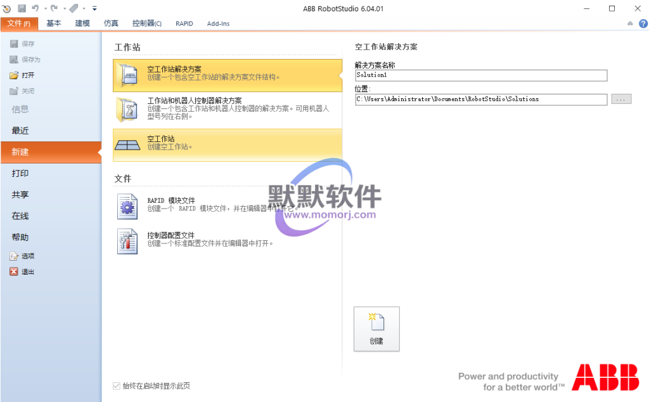Select RAPID 模块文件 option
Screen dimensions: 649x402
228,205
